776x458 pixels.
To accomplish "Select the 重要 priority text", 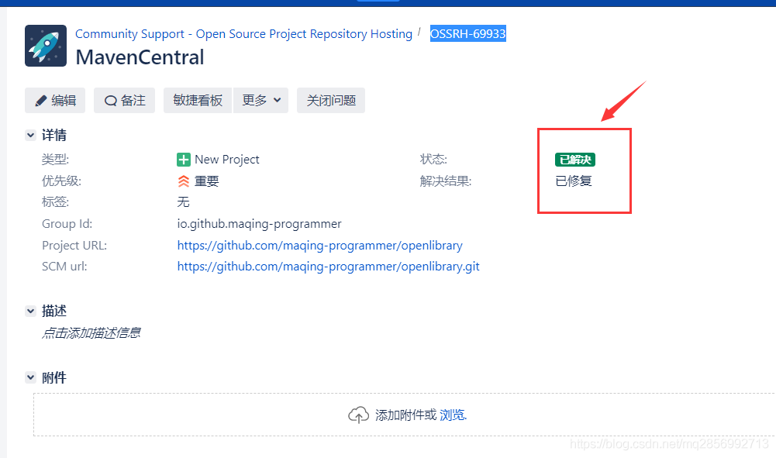I will [206, 181].
